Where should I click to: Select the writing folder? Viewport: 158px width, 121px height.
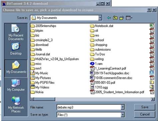[97, 59]
